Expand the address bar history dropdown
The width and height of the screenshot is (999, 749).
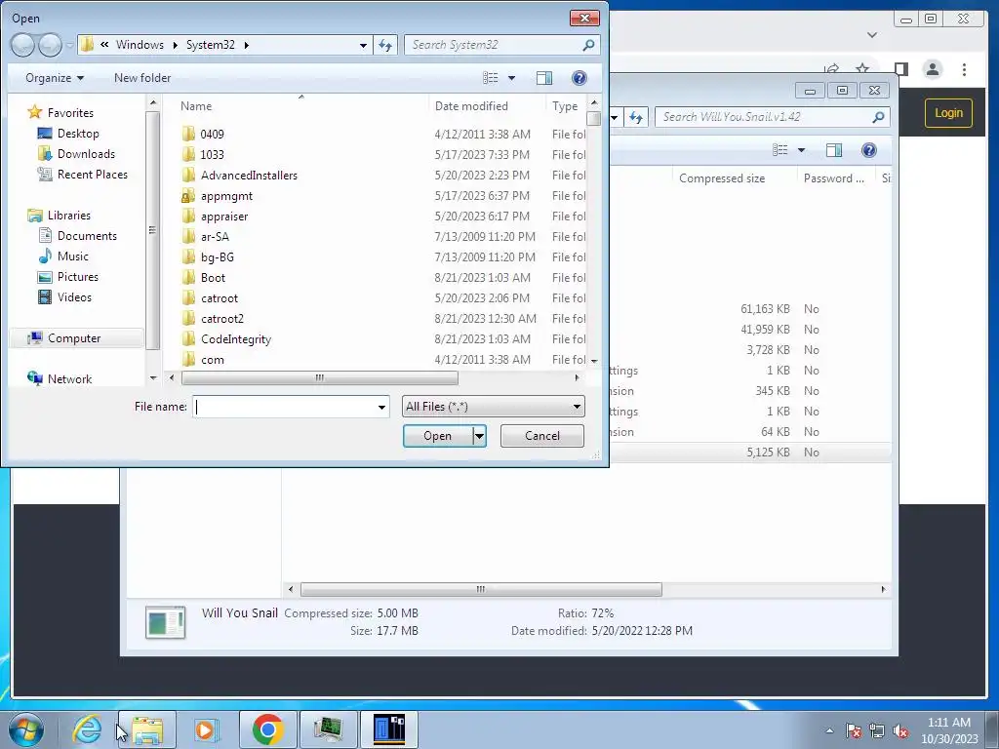click(363, 45)
